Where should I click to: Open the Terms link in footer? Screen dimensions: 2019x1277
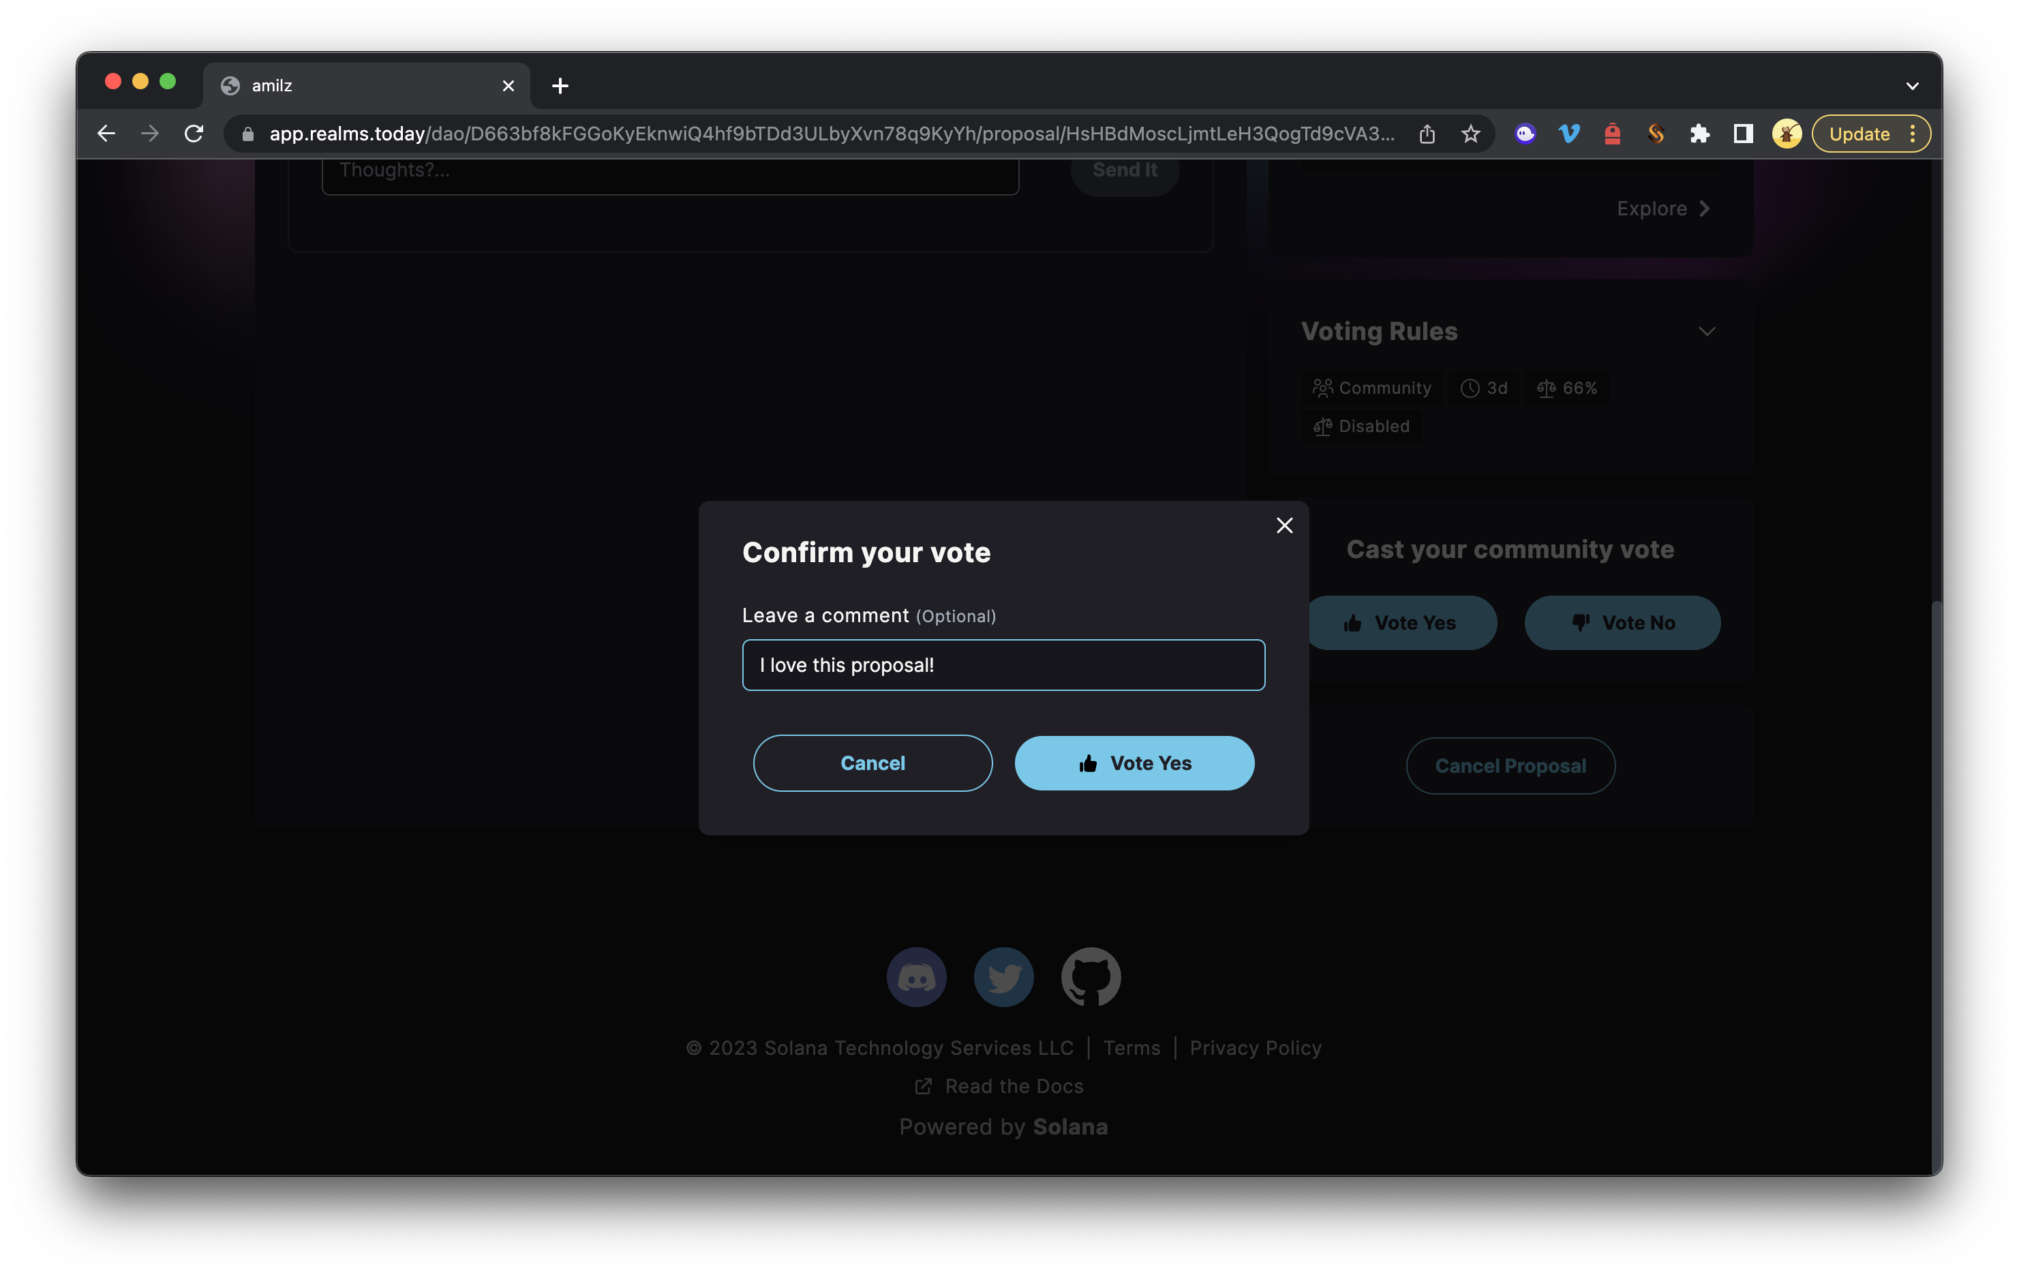[1131, 1047]
